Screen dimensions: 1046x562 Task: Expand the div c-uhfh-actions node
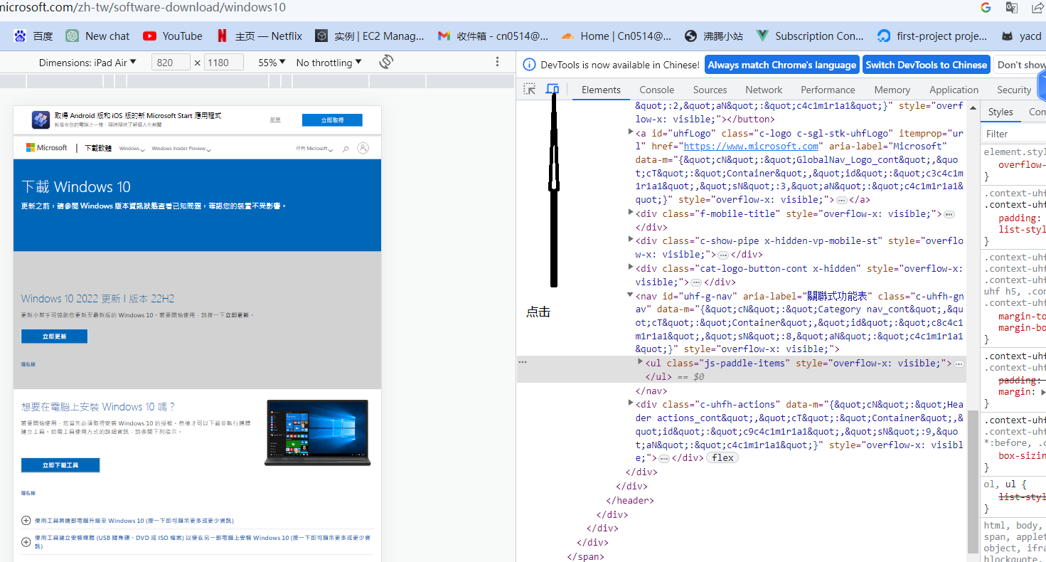[630, 403]
